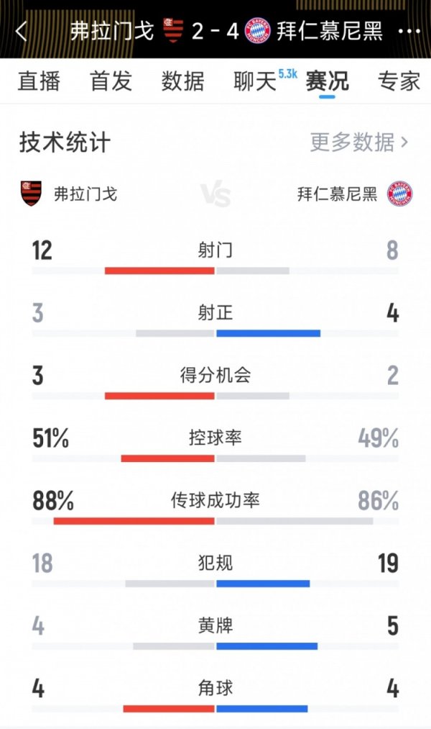Image resolution: width=431 pixels, height=729 pixels.
Task: Switch to the 直播 tab
Action: [39, 81]
